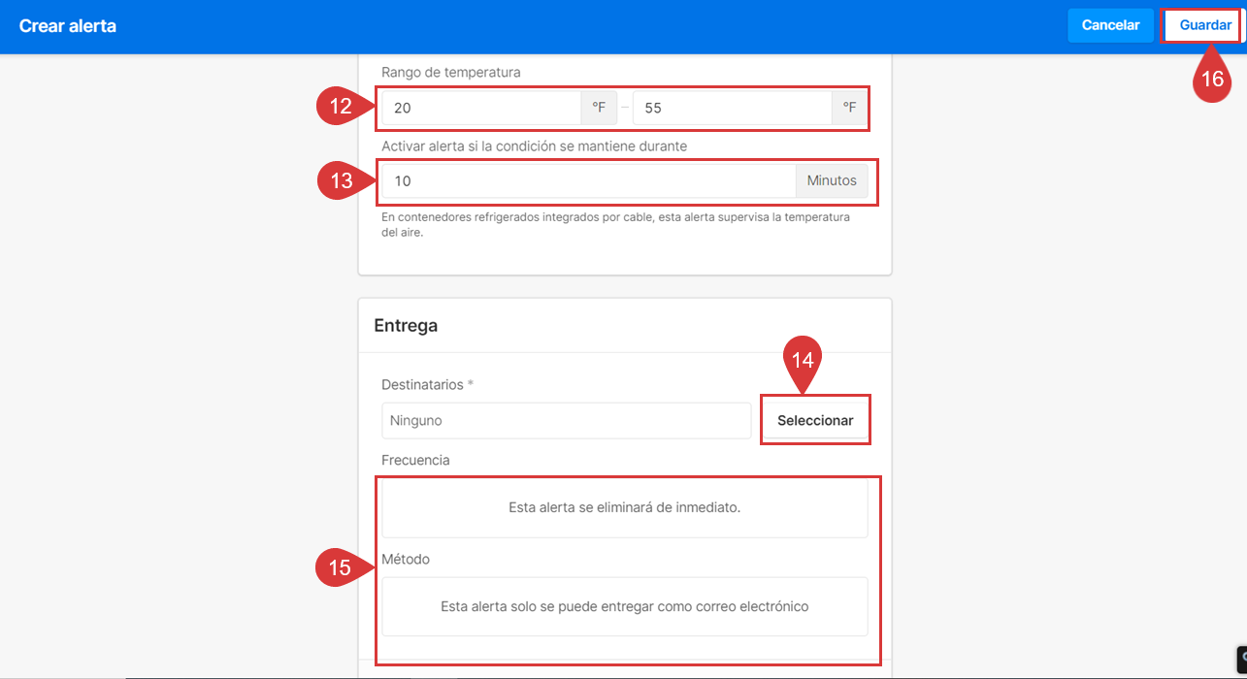The height and width of the screenshot is (679, 1247).
Task: Click the Cancelar button
Action: (1110, 25)
